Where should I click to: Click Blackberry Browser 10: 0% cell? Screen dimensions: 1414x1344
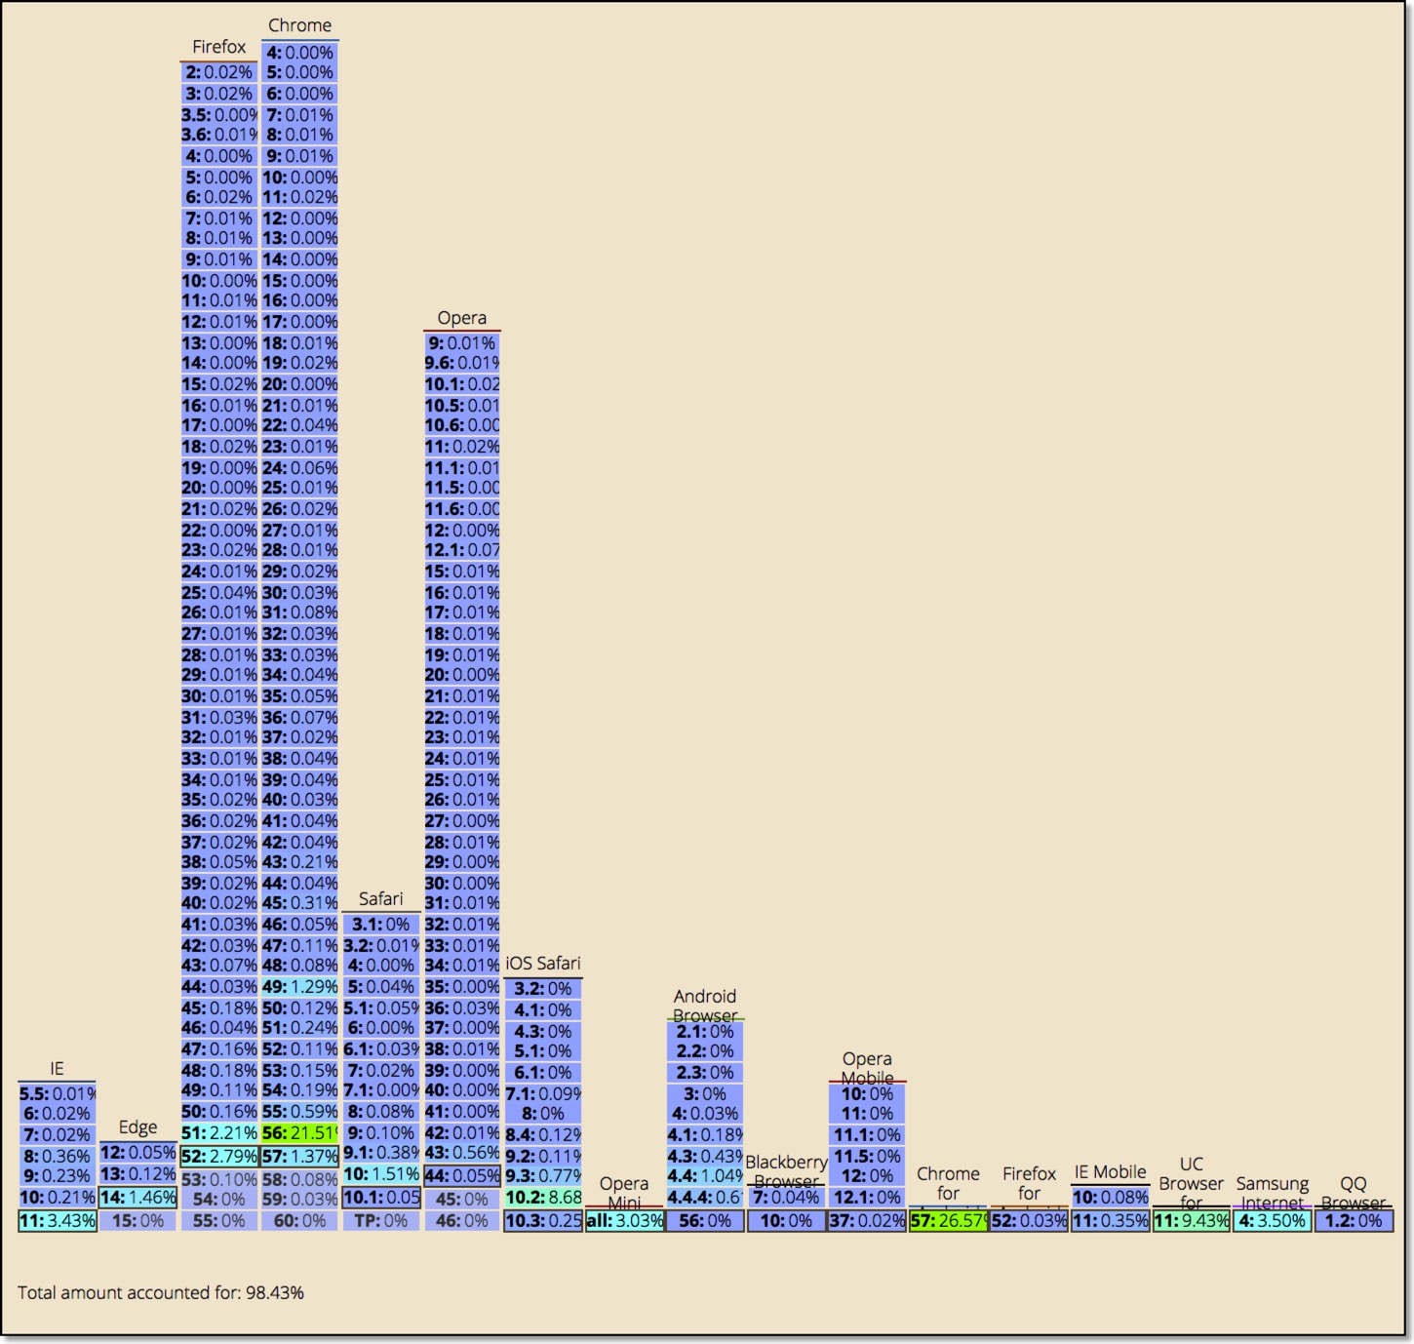point(786,1220)
